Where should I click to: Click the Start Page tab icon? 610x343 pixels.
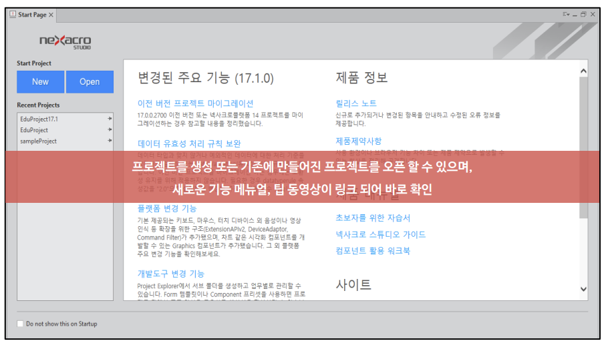pyautogui.click(x=13, y=15)
